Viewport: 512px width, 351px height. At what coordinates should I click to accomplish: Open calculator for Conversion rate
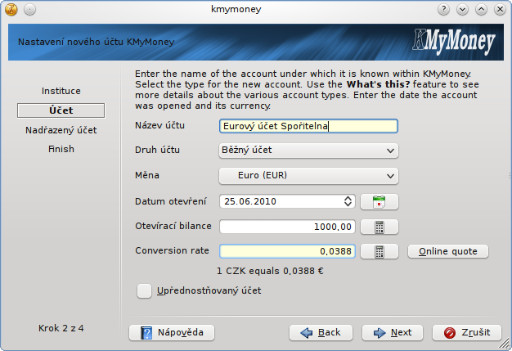(x=380, y=251)
